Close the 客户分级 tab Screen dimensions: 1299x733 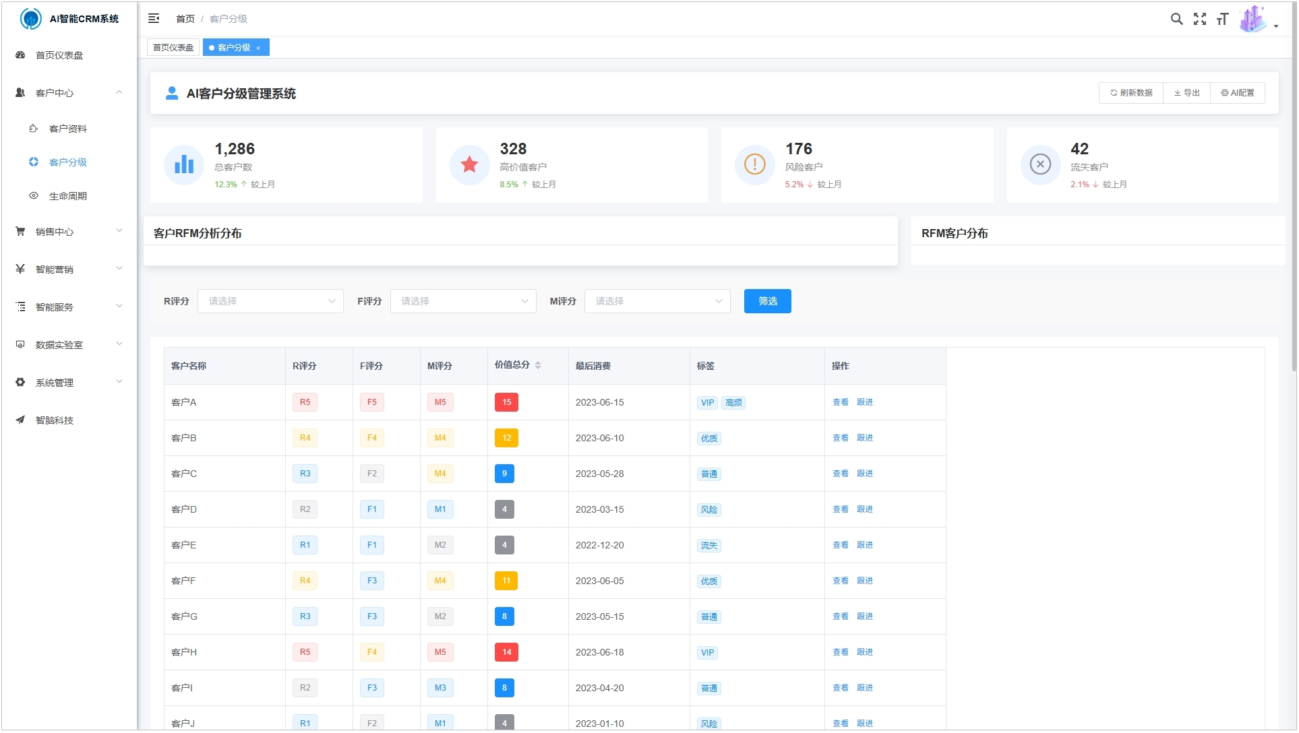pyautogui.click(x=257, y=48)
